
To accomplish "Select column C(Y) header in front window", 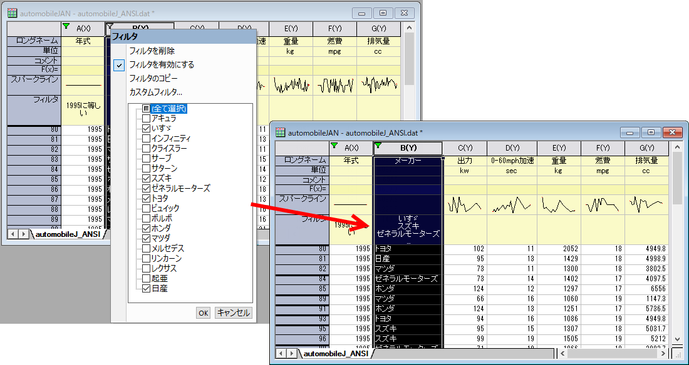I will pos(465,148).
